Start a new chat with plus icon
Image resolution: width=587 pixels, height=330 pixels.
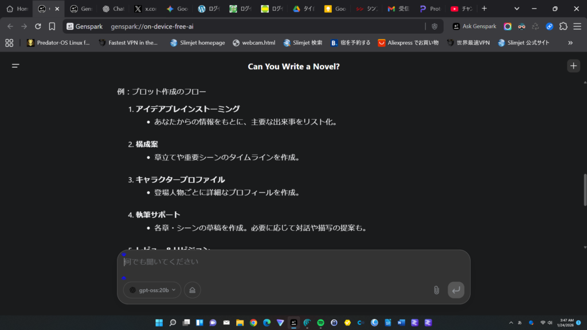click(573, 66)
